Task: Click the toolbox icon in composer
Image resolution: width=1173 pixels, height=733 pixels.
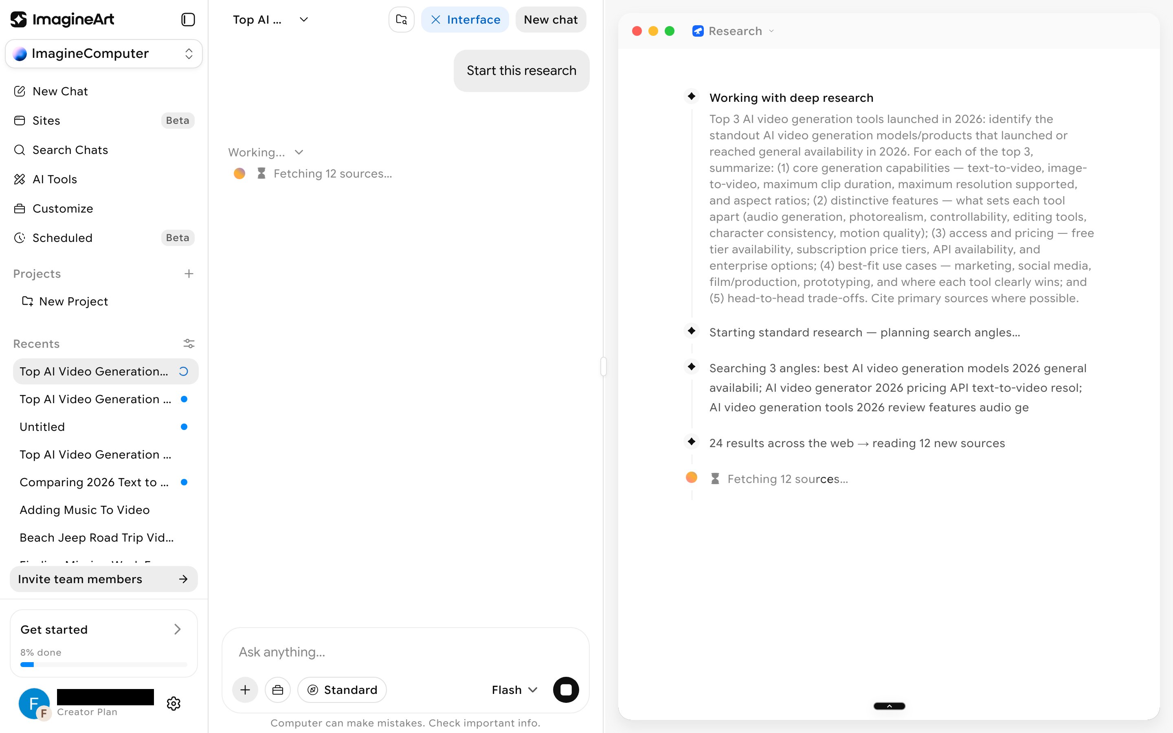Action: point(278,690)
